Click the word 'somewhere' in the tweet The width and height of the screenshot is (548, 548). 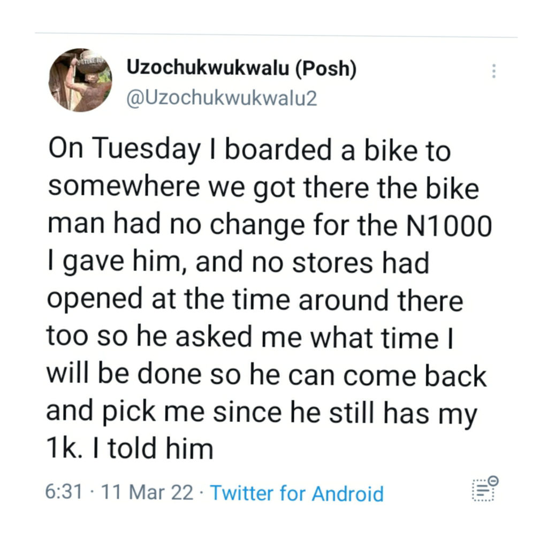(x=124, y=186)
